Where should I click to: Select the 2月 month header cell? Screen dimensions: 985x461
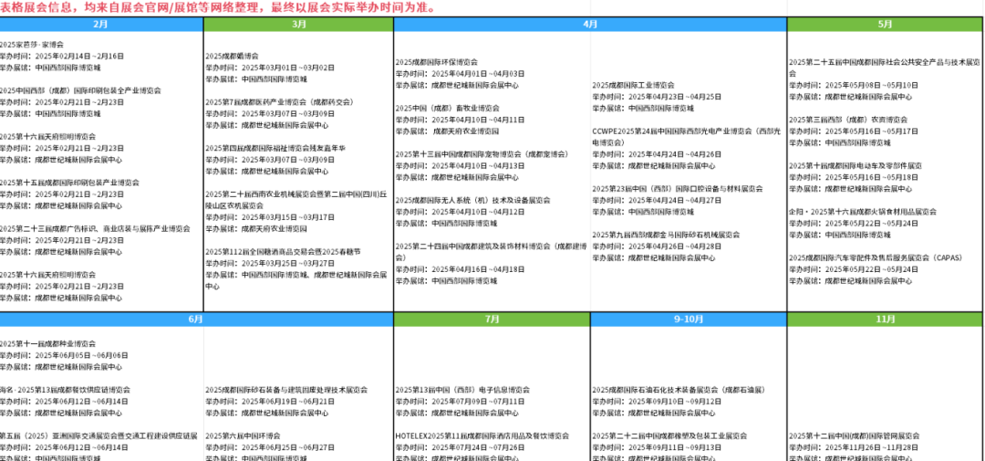coord(101,24)
